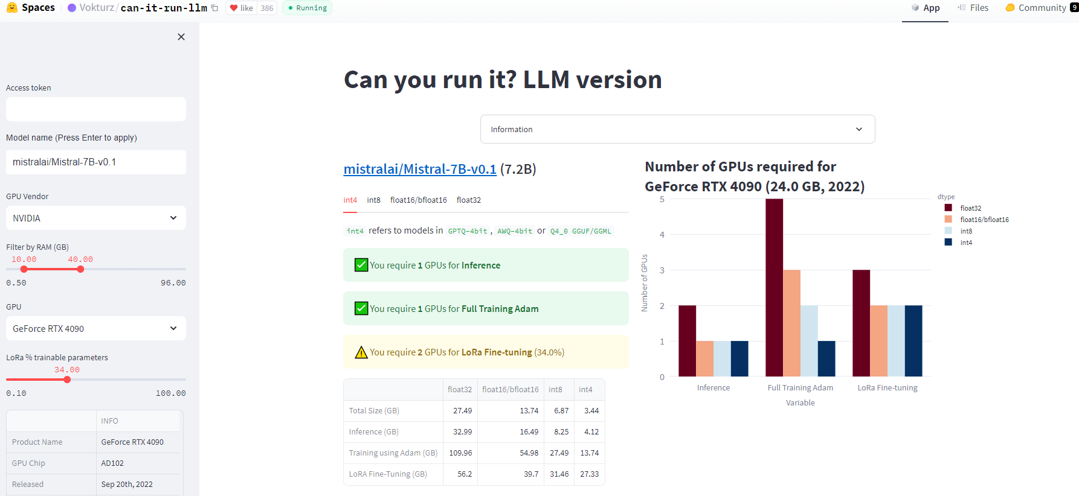This screenshot has height=496, width=1079.
Task: Click the like button
Action: pos(242,8)
